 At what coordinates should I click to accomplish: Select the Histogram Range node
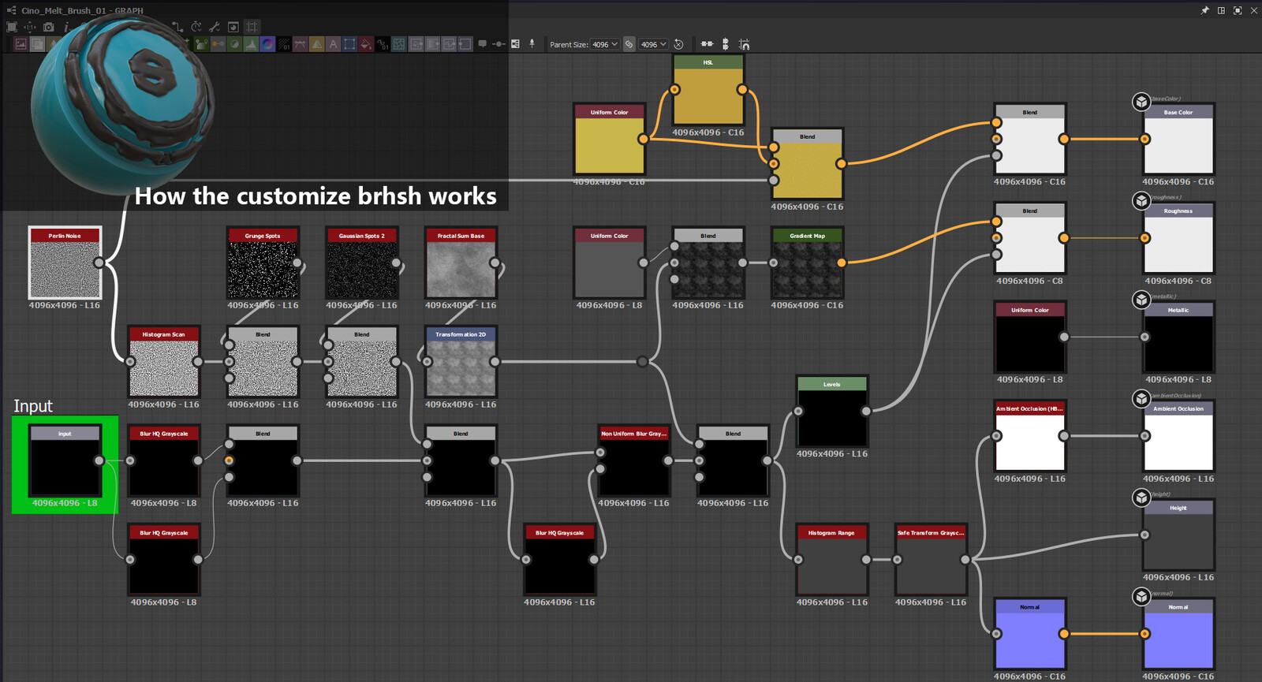click(x=832, y=560)
